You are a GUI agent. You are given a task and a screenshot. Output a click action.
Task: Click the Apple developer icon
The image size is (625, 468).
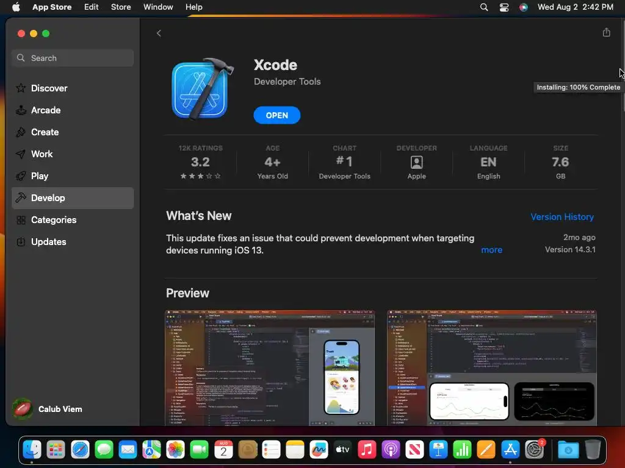(x=416, y=162)
